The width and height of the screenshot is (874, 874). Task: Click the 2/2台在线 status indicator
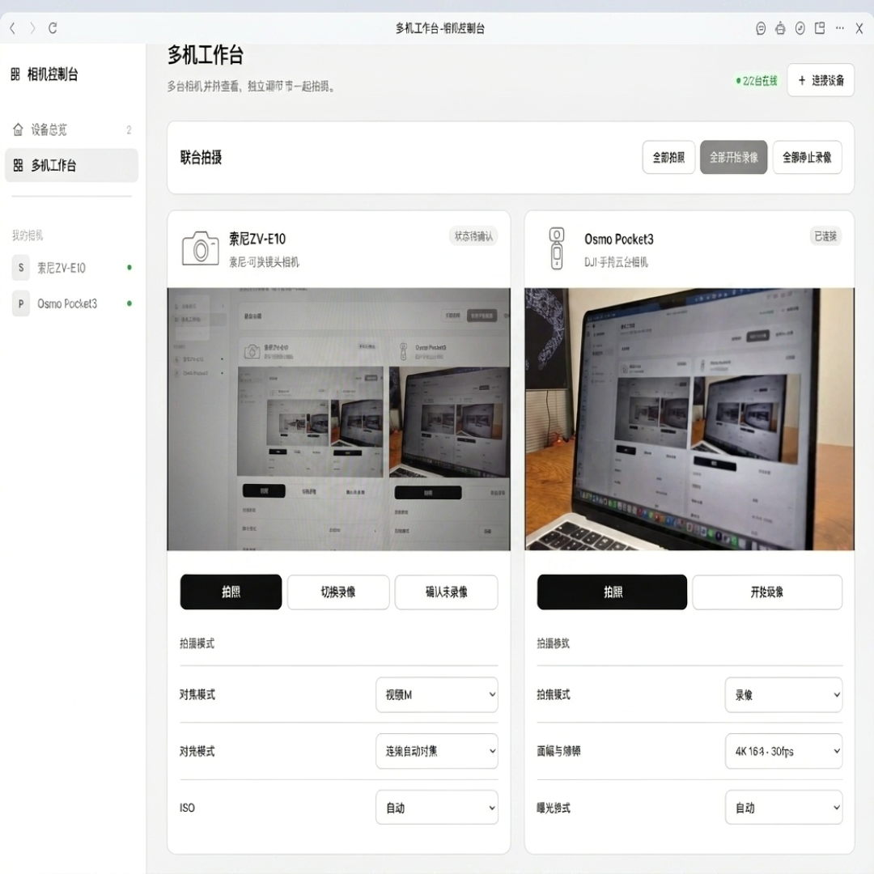coord(757,81)
